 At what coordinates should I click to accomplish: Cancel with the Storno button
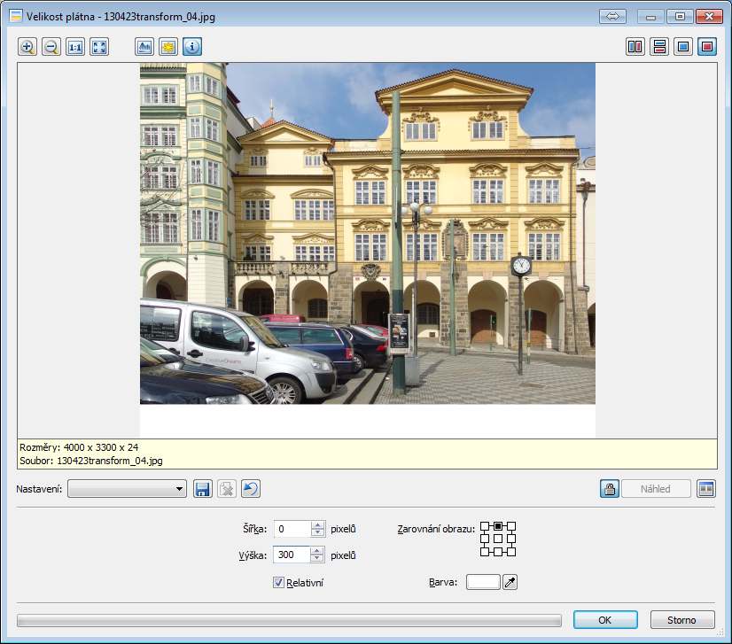point(682,620)
